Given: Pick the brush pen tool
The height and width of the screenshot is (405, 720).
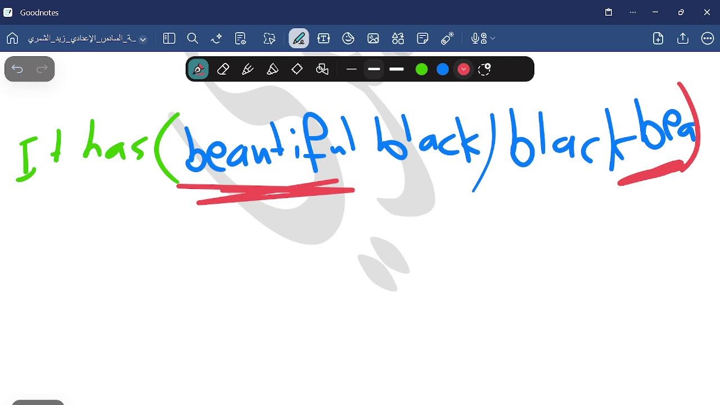Looking at the screenshot, I should [247, 69].
